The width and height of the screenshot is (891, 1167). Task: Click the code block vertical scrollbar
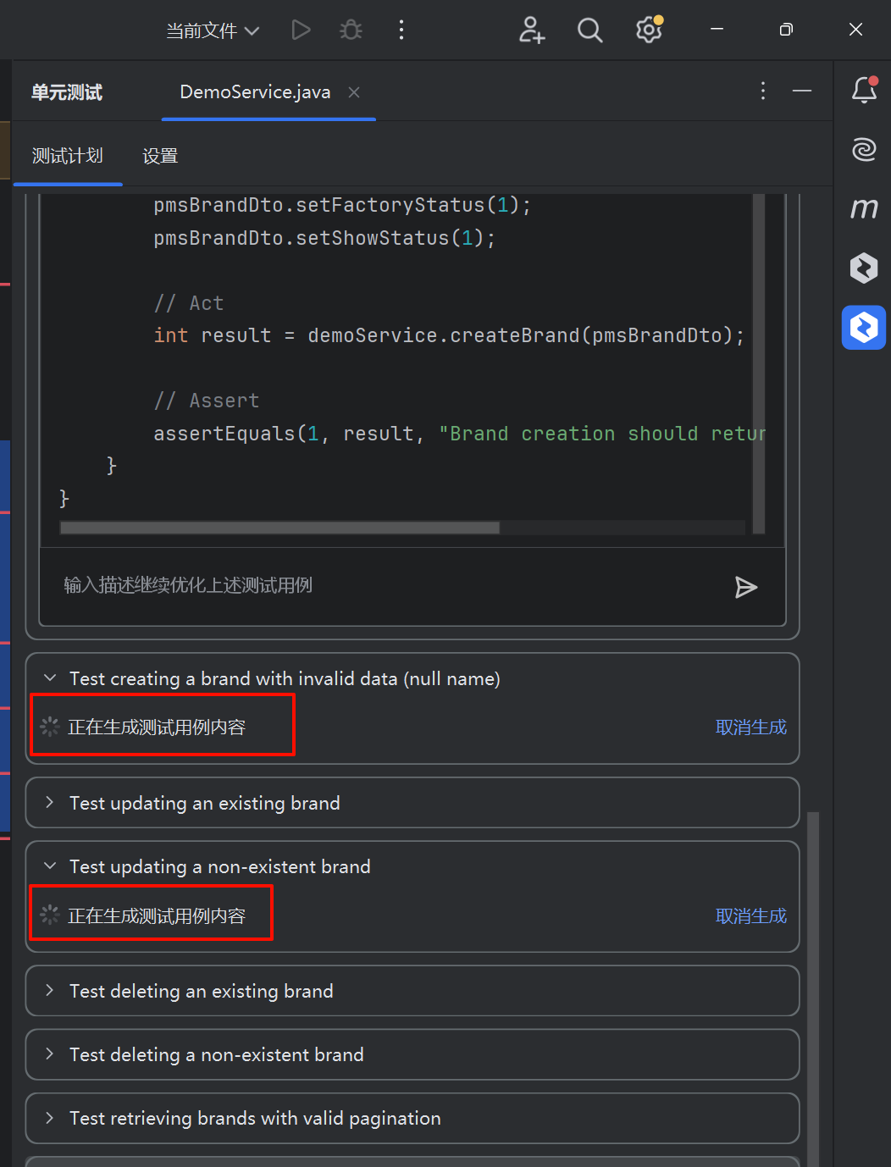click(759, 364)
